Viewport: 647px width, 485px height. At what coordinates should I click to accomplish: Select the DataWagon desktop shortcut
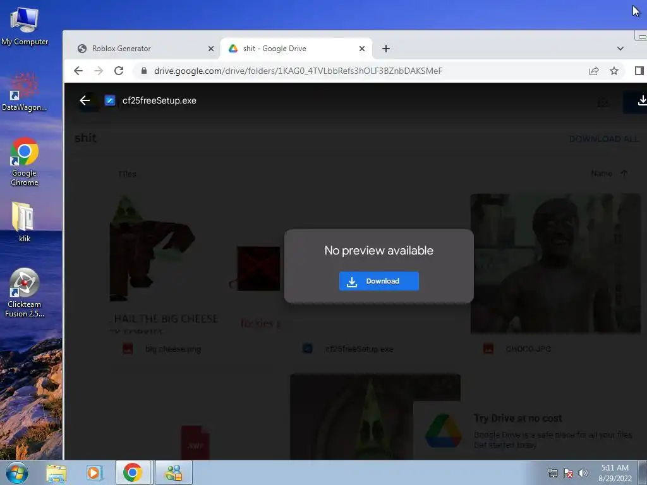point(25,92)
